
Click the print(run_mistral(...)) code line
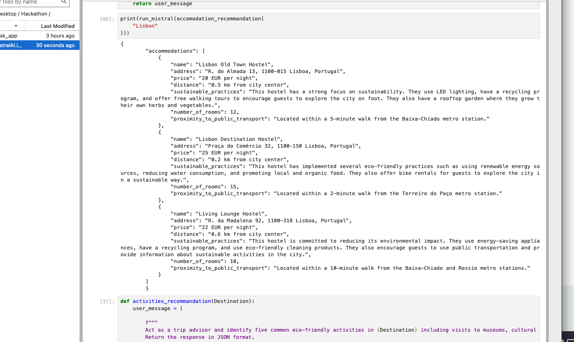[192, 18]
